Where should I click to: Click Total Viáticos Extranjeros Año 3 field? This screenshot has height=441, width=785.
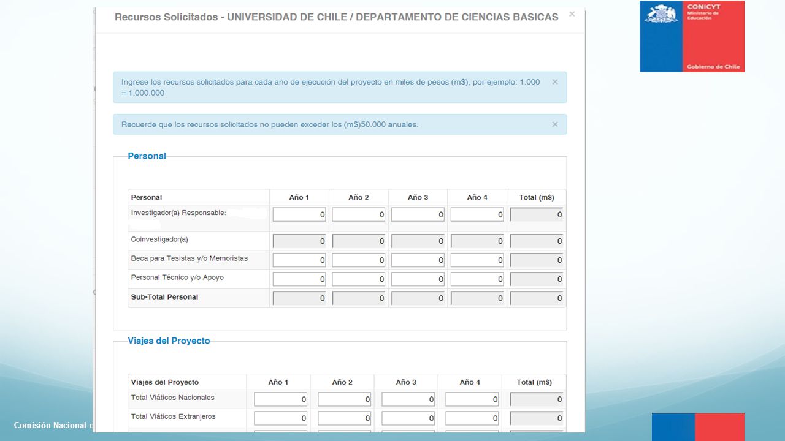408,418
